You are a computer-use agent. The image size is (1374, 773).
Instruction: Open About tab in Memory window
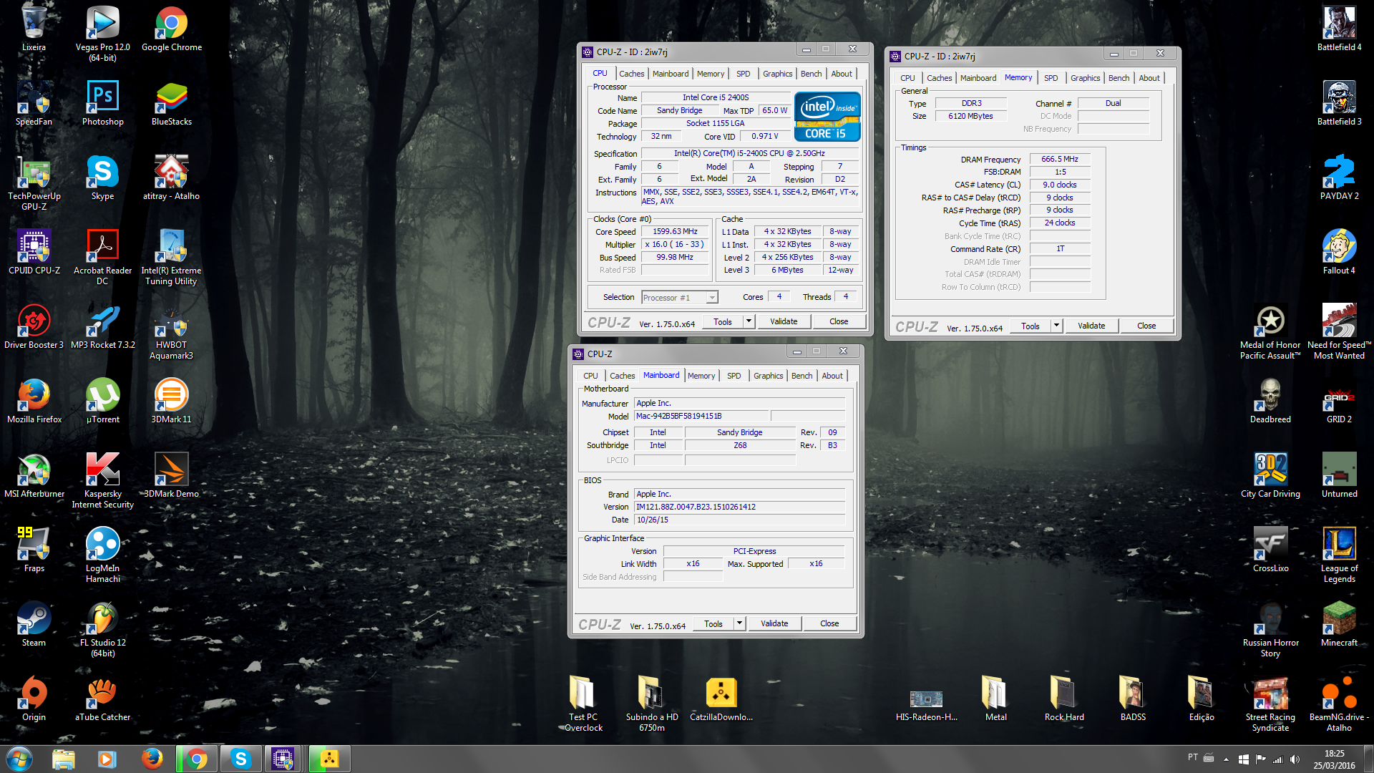(x=1149, y=78)
